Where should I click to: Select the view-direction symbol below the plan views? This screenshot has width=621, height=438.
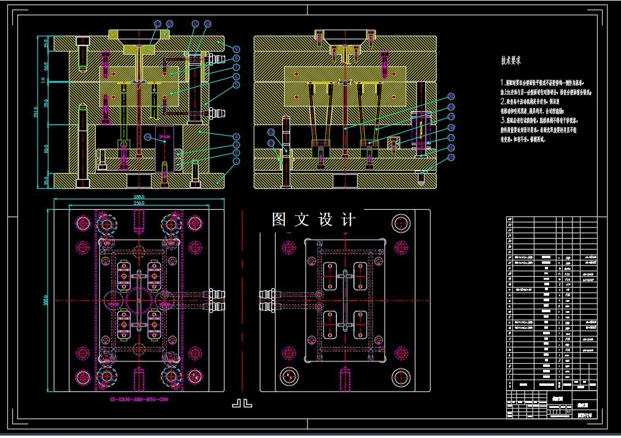pyautogui.click(x=242, y=404)
